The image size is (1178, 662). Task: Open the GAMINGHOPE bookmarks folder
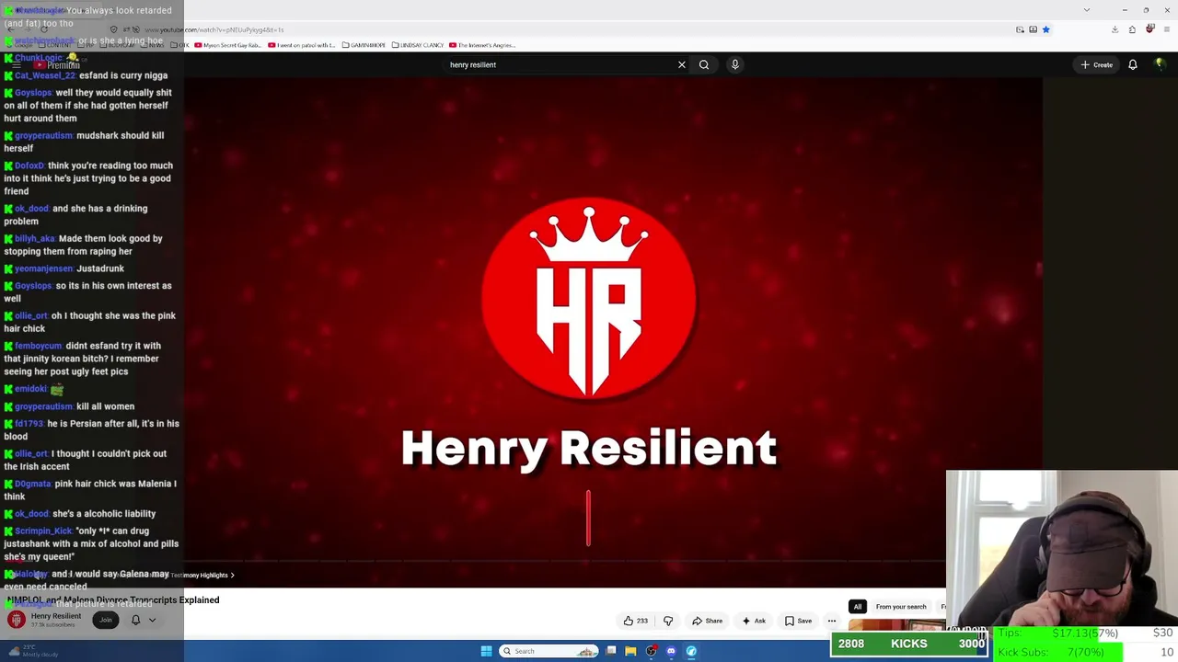click(x=364, y=45)
